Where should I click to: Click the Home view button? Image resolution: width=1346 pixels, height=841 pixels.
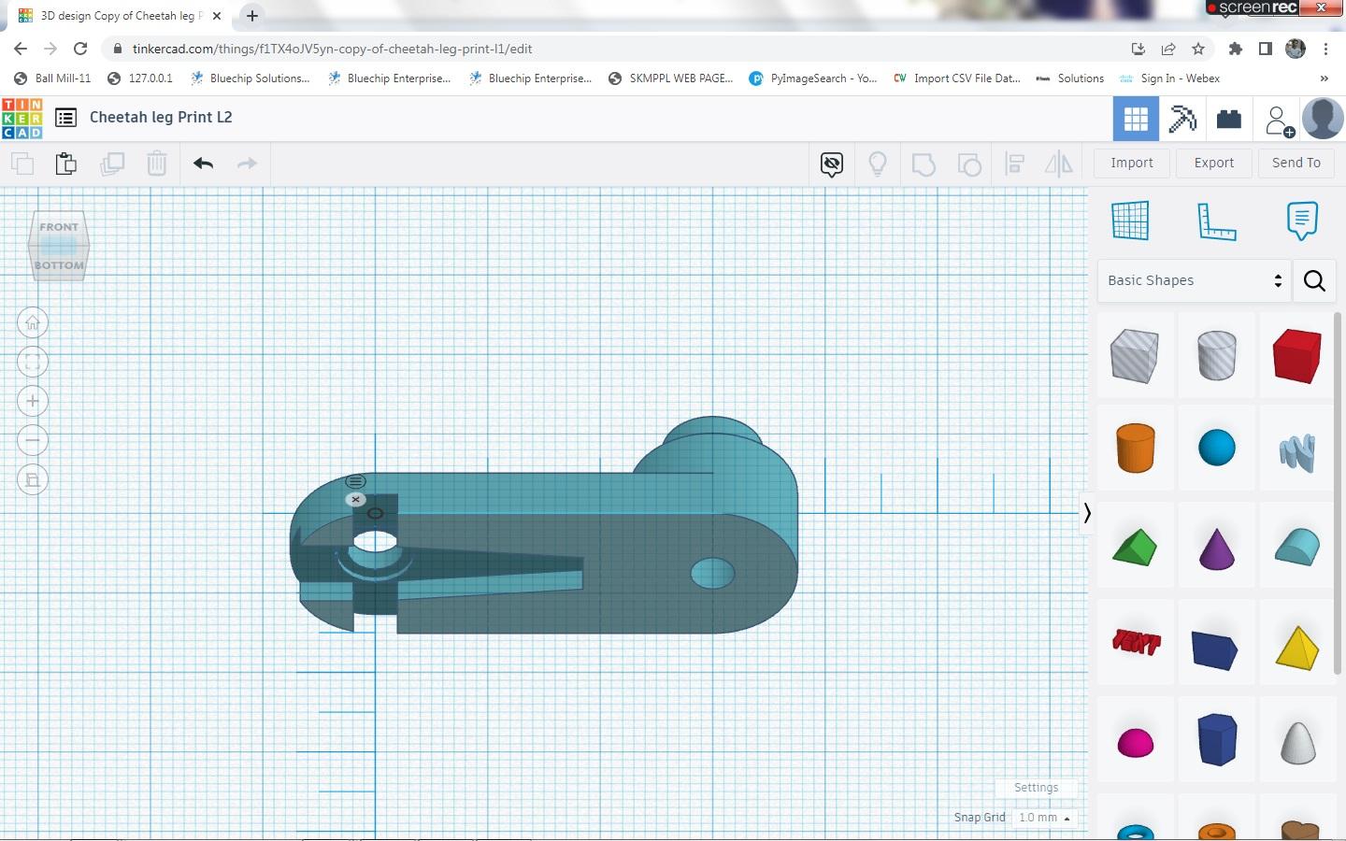tap(33, 323)
